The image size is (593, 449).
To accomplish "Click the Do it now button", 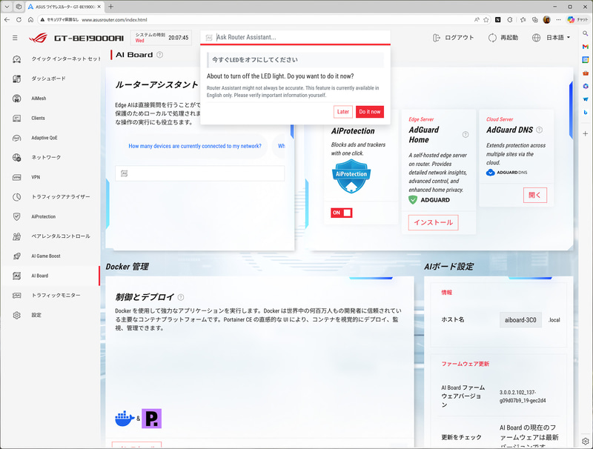I will coord(370,112).
